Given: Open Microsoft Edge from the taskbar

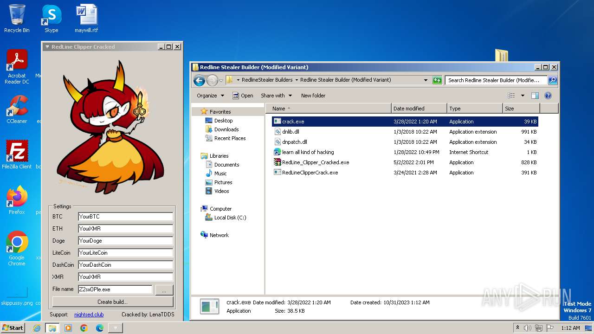Looking at the screenshot, I should 100,328.
